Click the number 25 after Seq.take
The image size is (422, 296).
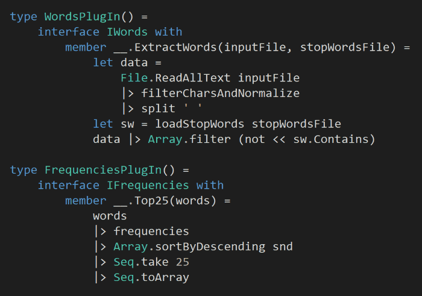point(182,262)
